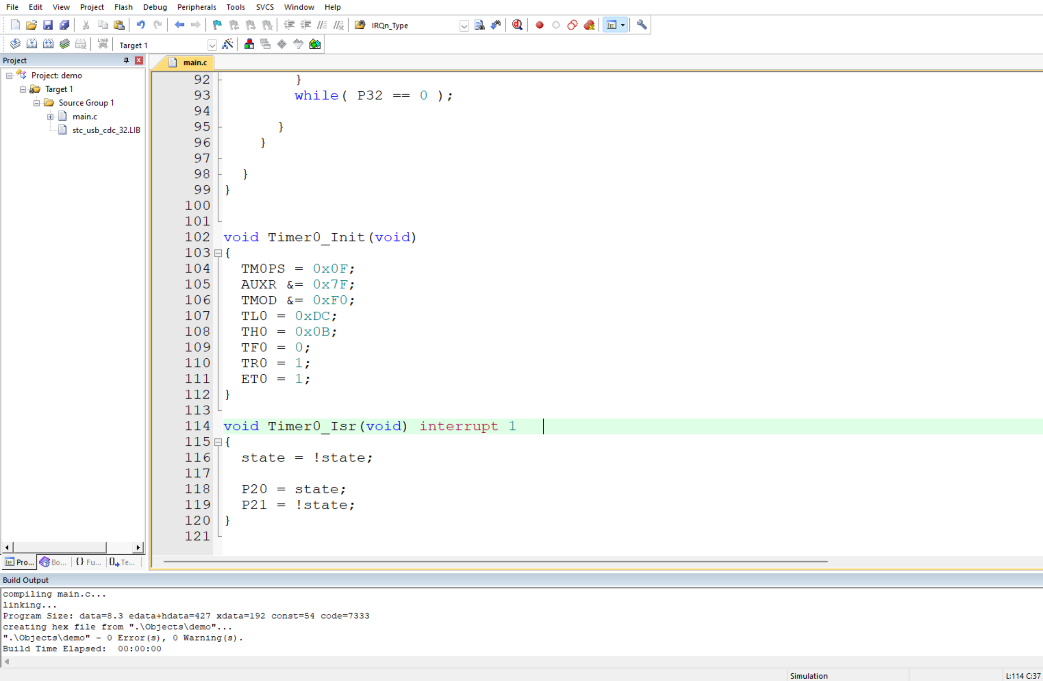Open Configuration with the wrench icon
This screenshot has height=681, width=1043.
pos(642,25)
